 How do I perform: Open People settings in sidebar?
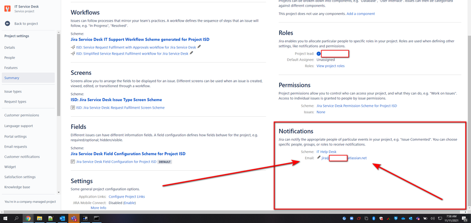pos(9,57)
